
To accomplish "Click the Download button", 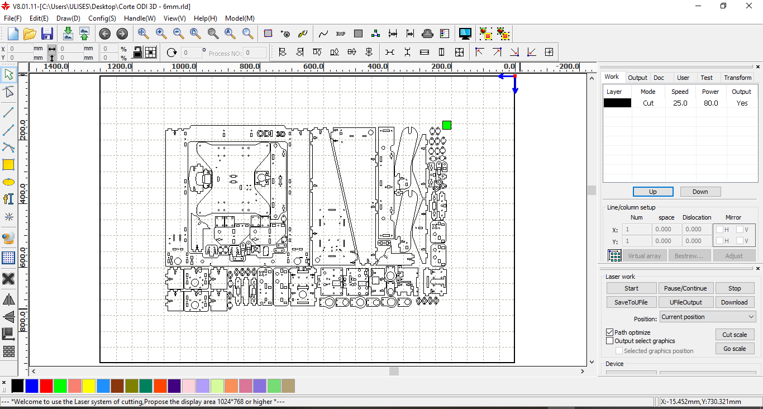I will (x=734, y=302).
